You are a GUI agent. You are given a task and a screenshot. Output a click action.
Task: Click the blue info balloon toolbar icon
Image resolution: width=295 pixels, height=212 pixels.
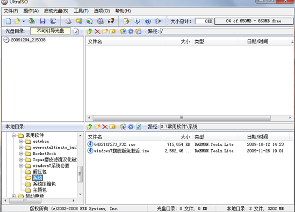coord(137,21)
